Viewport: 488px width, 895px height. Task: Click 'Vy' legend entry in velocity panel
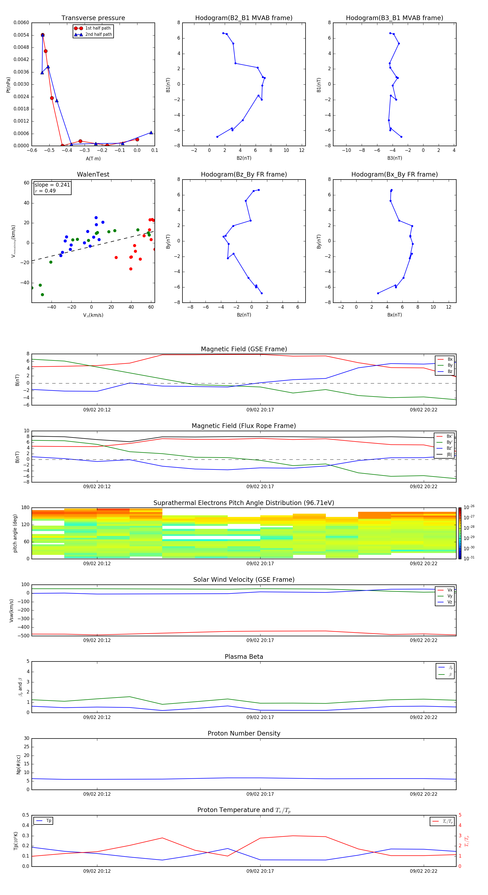[x=445, y=596]
